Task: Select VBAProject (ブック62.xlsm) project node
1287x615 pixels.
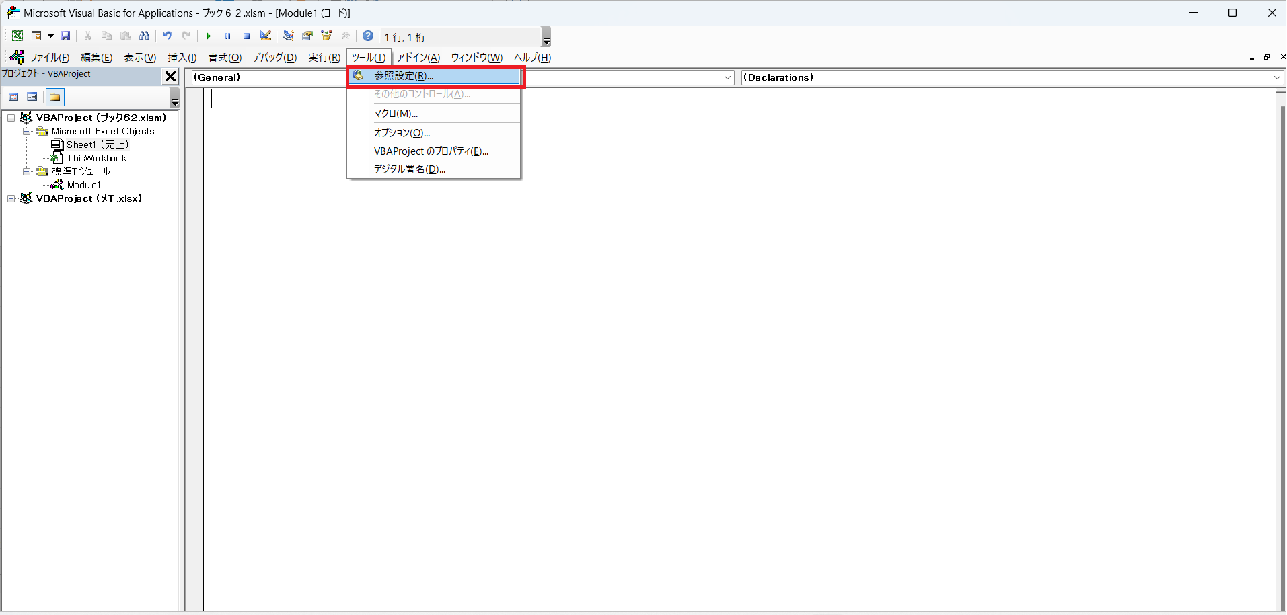Action: pyautogui.click(x=101, y=118)
